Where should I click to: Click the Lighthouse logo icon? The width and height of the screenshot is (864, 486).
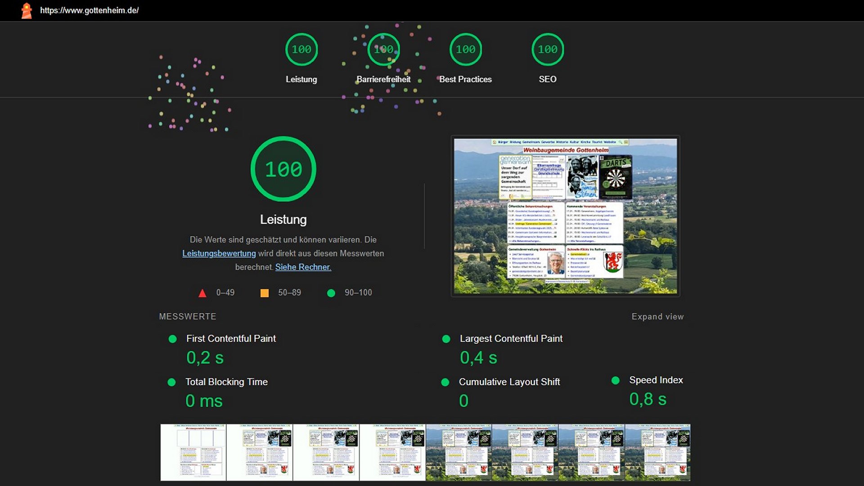(27, 10)
